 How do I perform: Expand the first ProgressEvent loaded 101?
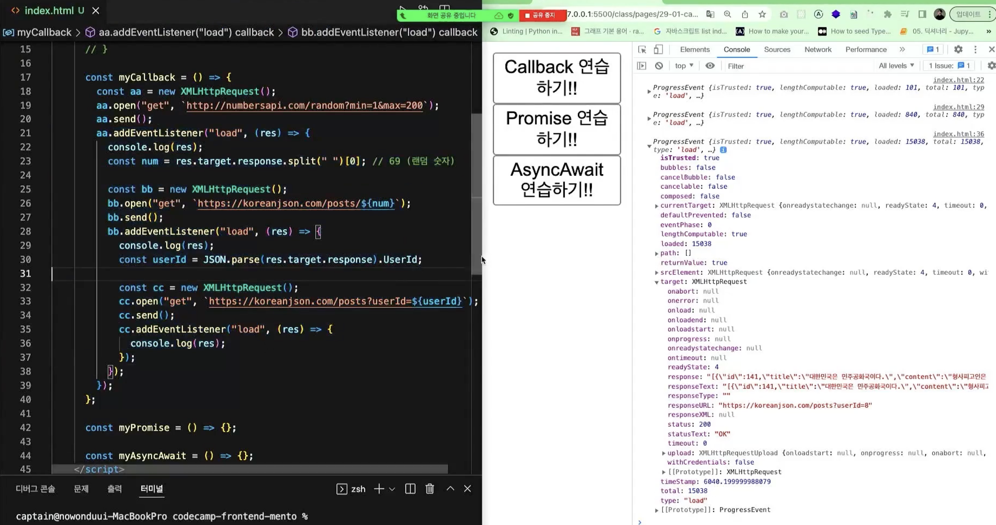649,92
